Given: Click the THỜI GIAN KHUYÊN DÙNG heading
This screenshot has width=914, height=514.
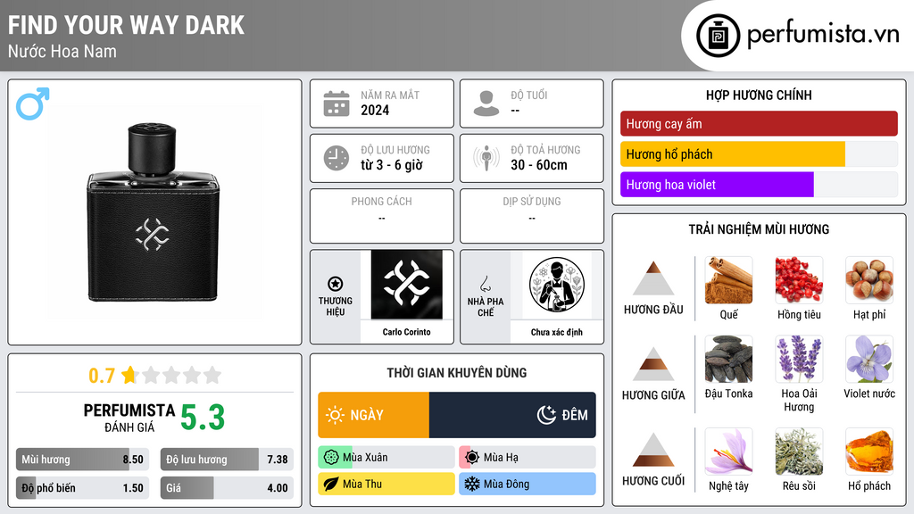Looking at the screenshot, I should click(457, 372).
